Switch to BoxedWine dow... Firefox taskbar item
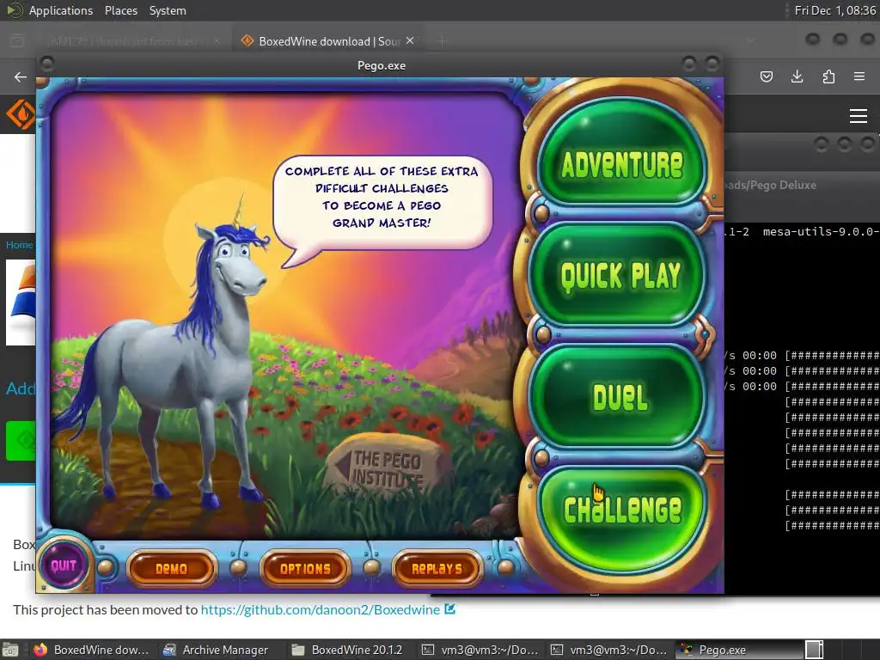 [x=93, y=650]
